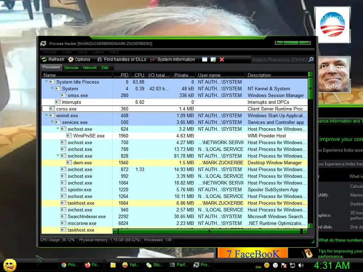This screenshot has height=272, width=363.
Task: Click the McCain Did you Vote gadget
Action: tap(334, 74)
